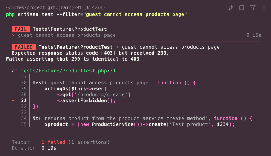Click line number 28 in the snippet
This screenshot has height=156, width=271.
[24, 83]
